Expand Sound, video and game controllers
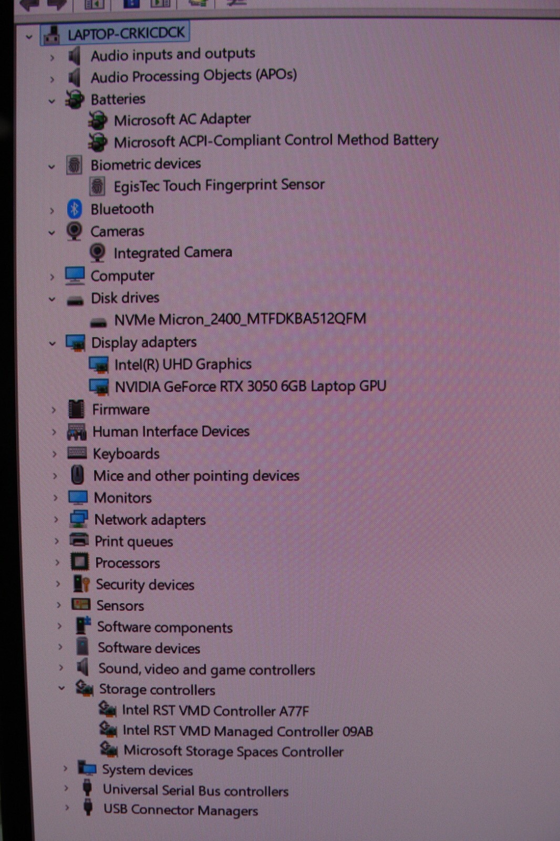 (x=61, y=669)
